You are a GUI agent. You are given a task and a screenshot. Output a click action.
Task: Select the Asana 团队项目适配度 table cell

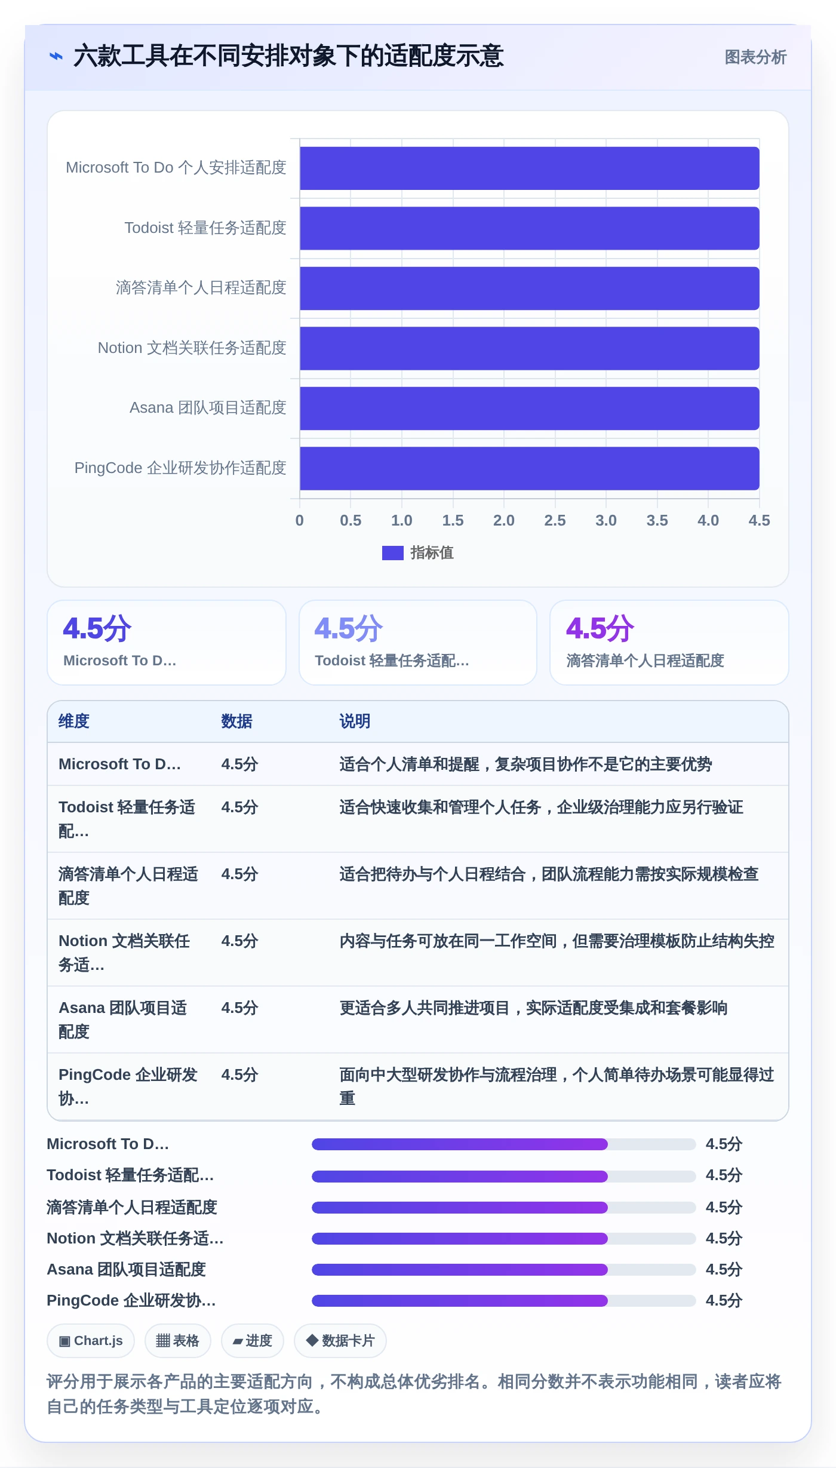point(123,1019)
